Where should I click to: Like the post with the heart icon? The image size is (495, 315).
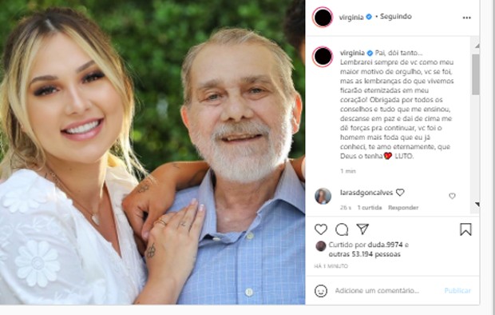[x=321, y=229]
